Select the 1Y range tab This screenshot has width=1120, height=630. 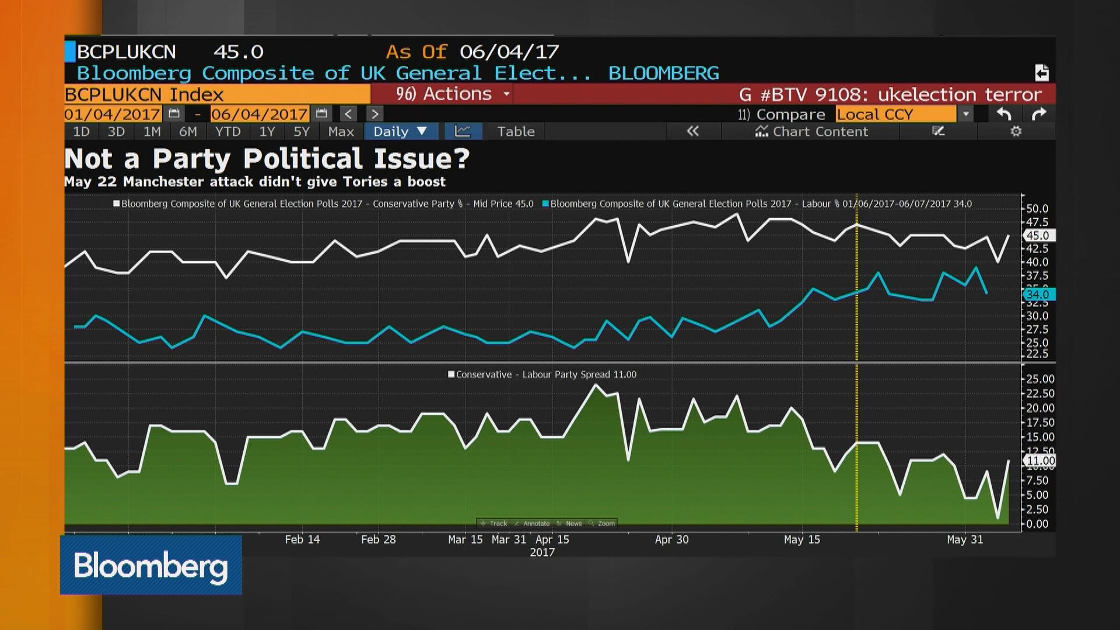[267, 131]
